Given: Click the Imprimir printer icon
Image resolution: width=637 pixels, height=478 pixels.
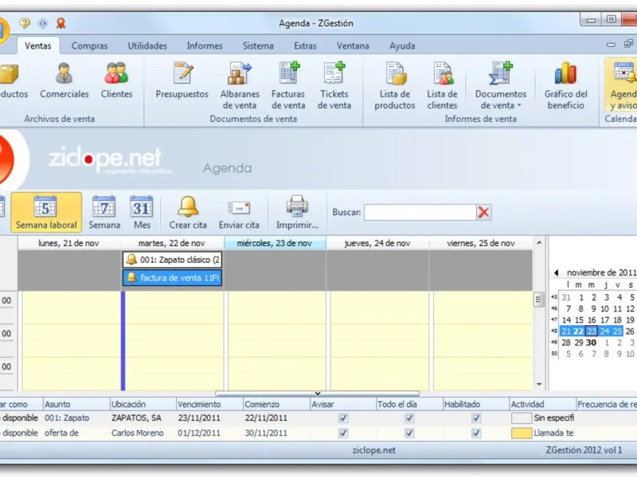Looking at the screenshot, I should [x=297, y=207].
